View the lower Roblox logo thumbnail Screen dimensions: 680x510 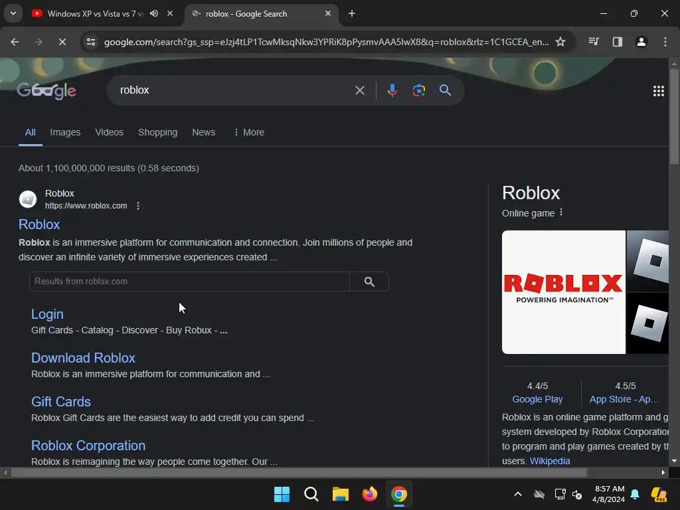(x=647, y=323)
